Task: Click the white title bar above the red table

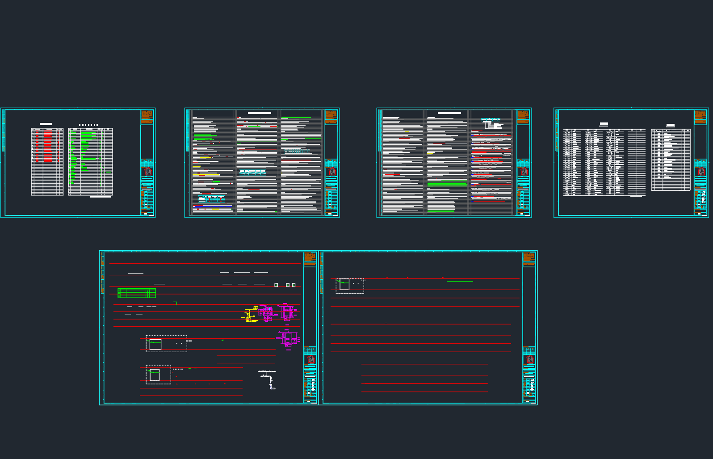Action: (x=46, y=124)
